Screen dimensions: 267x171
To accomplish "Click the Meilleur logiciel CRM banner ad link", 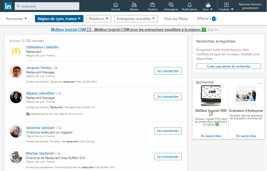I will pos(128,29).
